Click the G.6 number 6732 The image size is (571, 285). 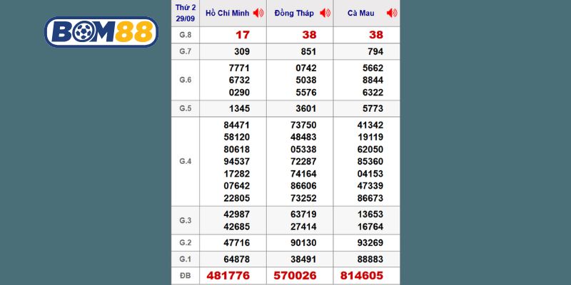tap(239, 80)
